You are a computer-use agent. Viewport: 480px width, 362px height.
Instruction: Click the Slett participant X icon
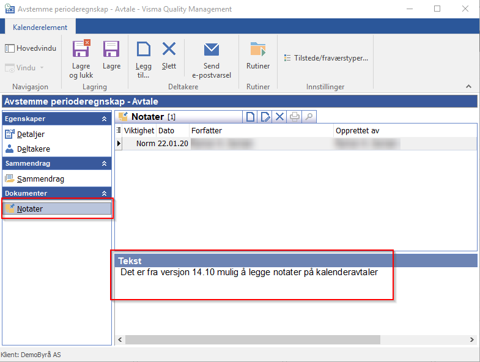click(169, 49)
